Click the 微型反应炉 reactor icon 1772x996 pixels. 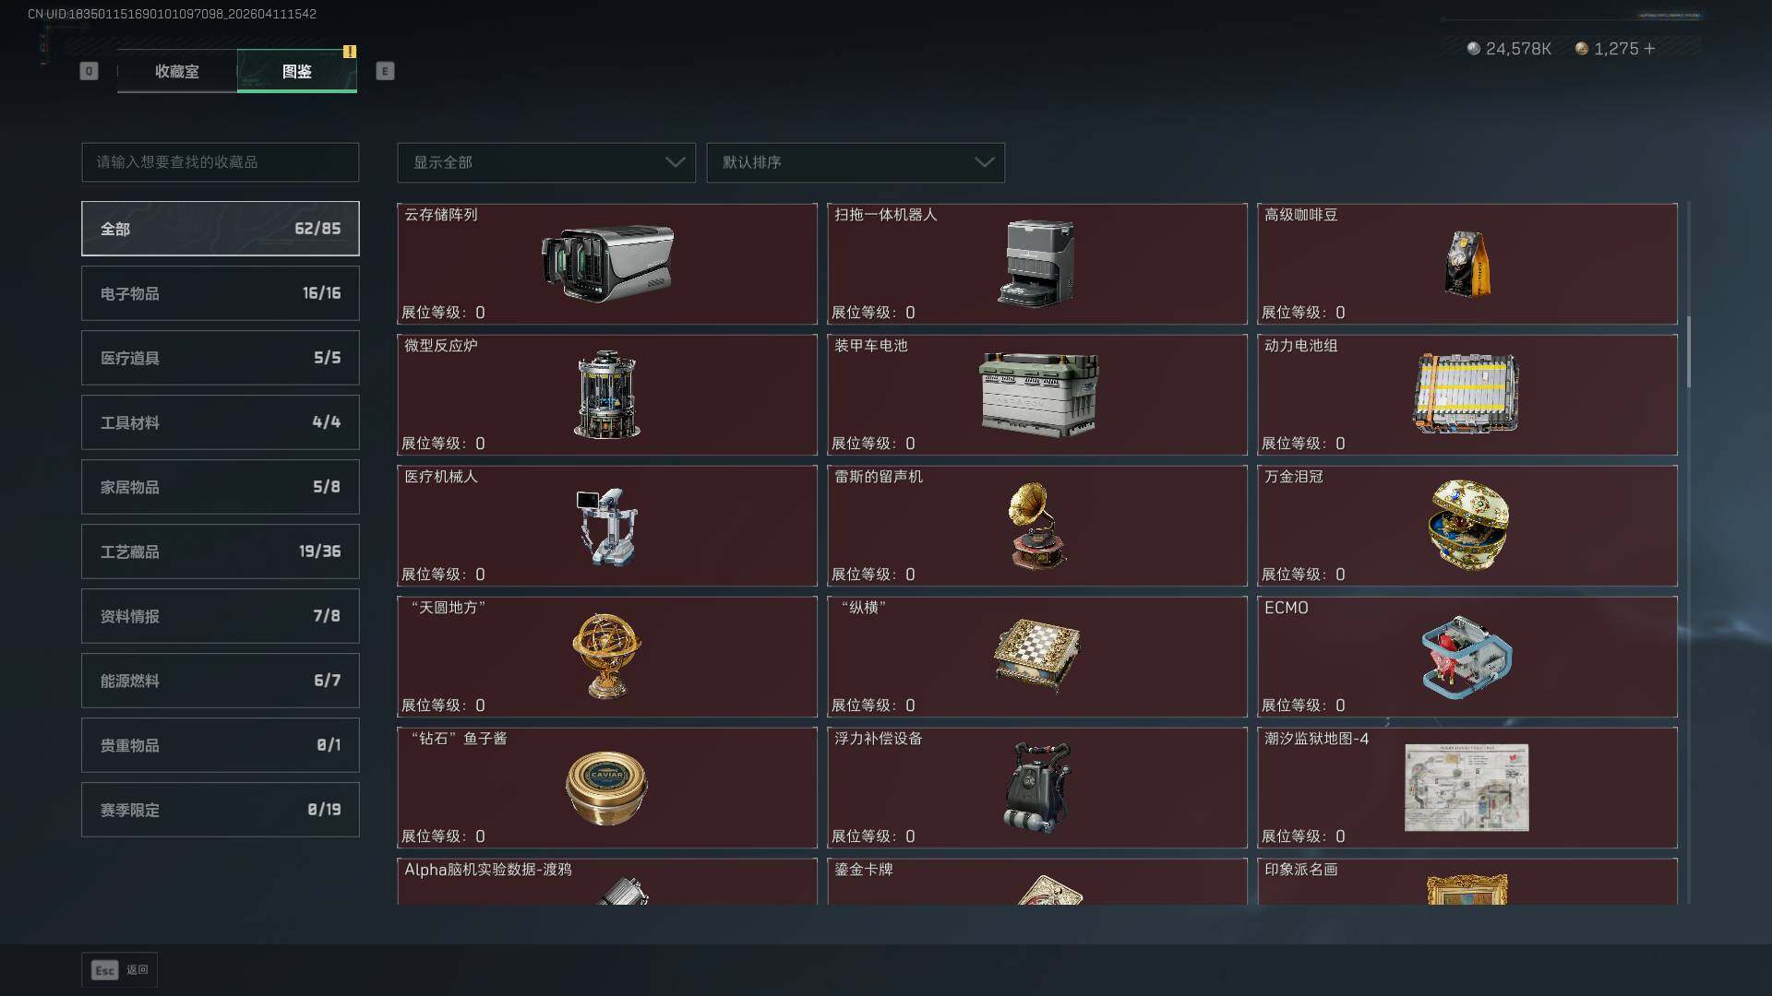pyautogui.click(x=606, y=395)
